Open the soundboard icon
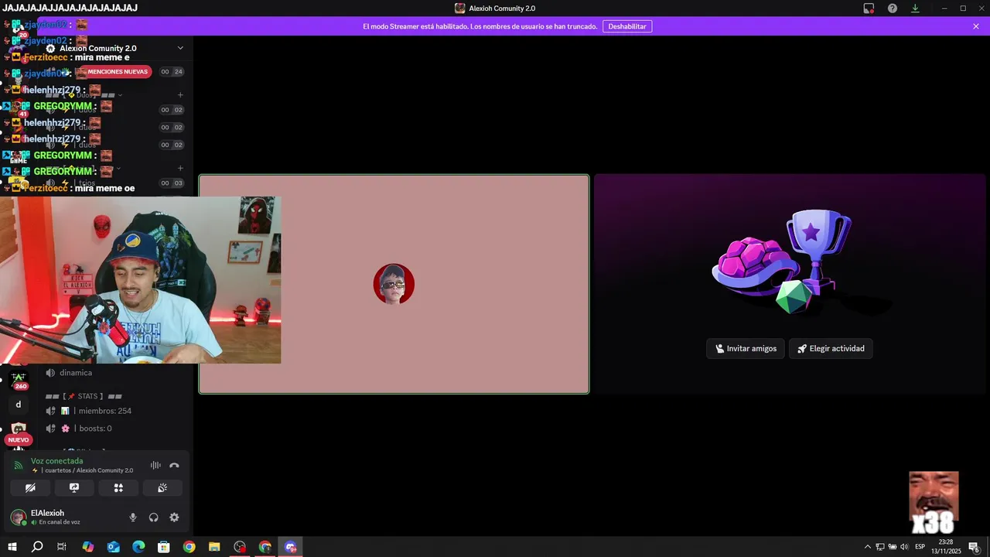The image size is (990, 557). pyautogui.click(x=162, y=488)
